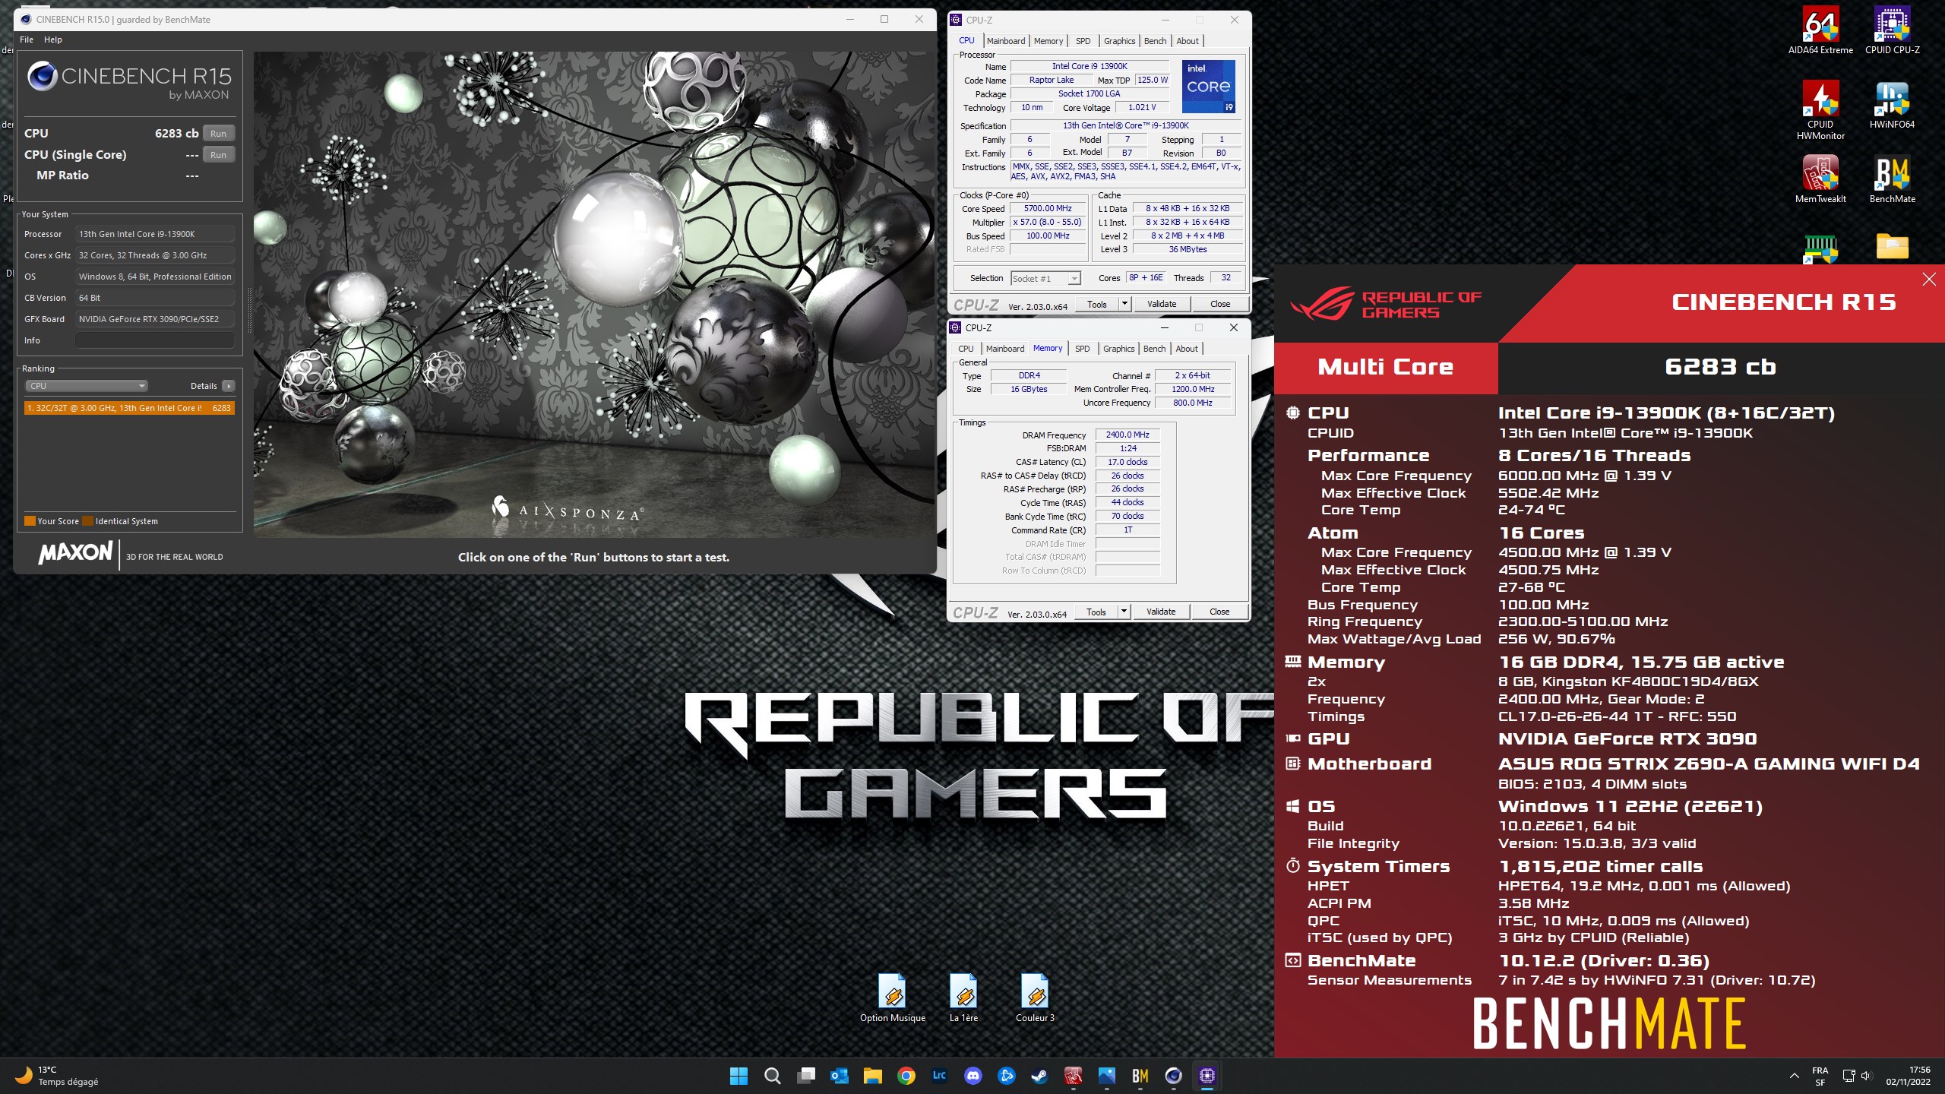Click the Intel Core i9 13900K name field

click(x=1090, y=66)
